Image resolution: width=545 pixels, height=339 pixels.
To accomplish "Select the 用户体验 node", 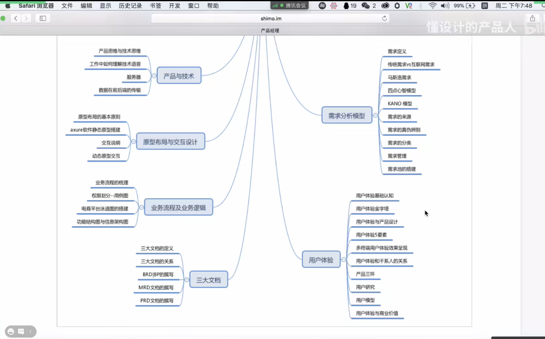I will (321, 259).
